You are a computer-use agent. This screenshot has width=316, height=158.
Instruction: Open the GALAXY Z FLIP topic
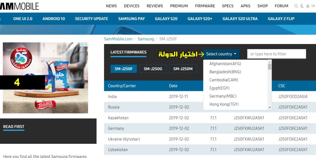point(281,19)
